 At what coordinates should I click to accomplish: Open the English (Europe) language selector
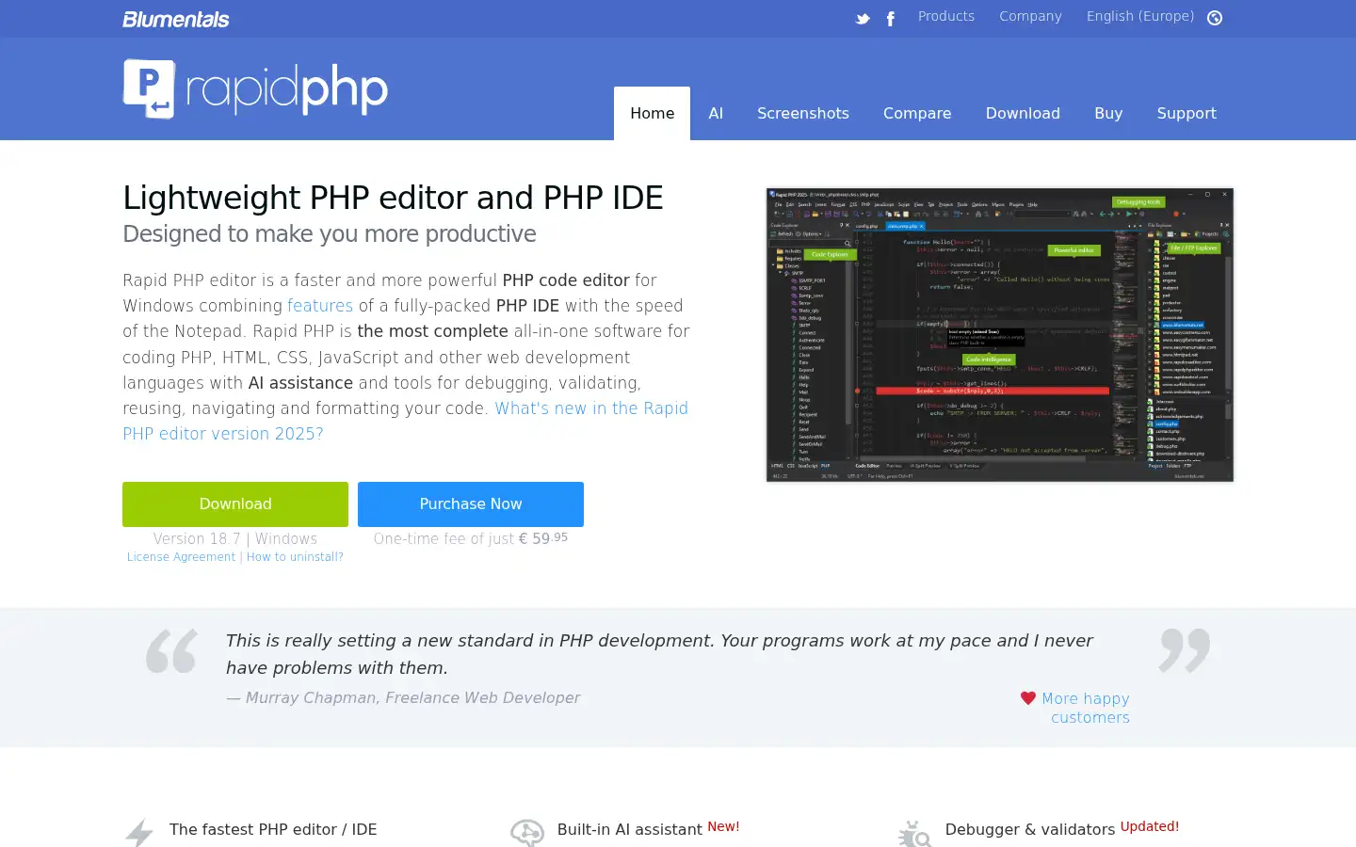point(1140,16)
